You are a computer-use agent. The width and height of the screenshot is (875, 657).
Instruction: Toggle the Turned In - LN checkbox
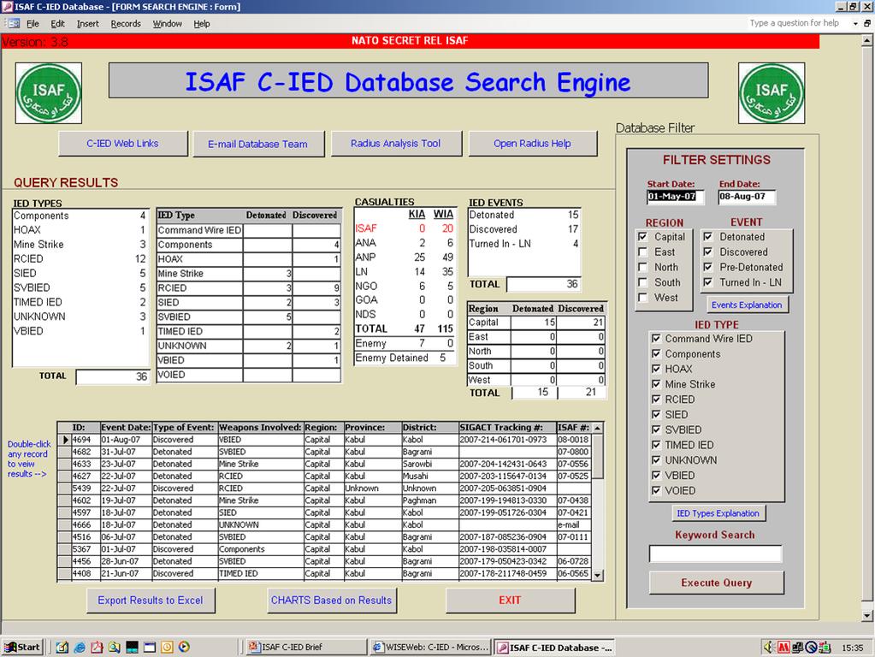(x=707, y=282)
